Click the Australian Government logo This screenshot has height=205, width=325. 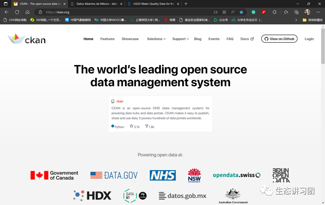pos(233,196)
